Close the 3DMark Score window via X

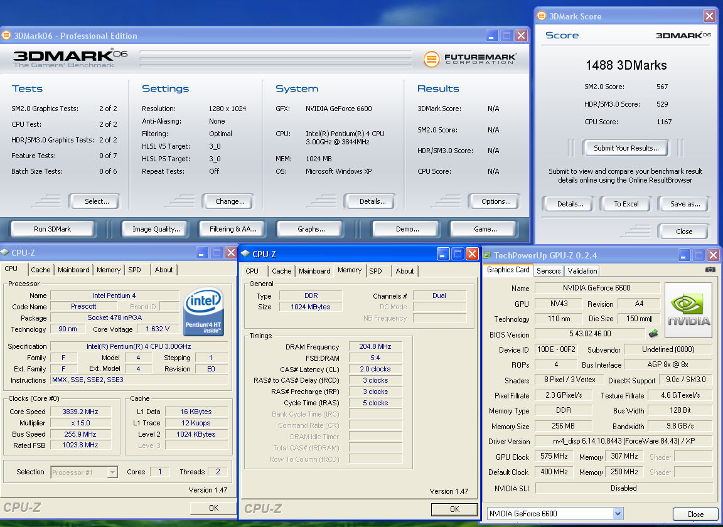coord(709,16)
